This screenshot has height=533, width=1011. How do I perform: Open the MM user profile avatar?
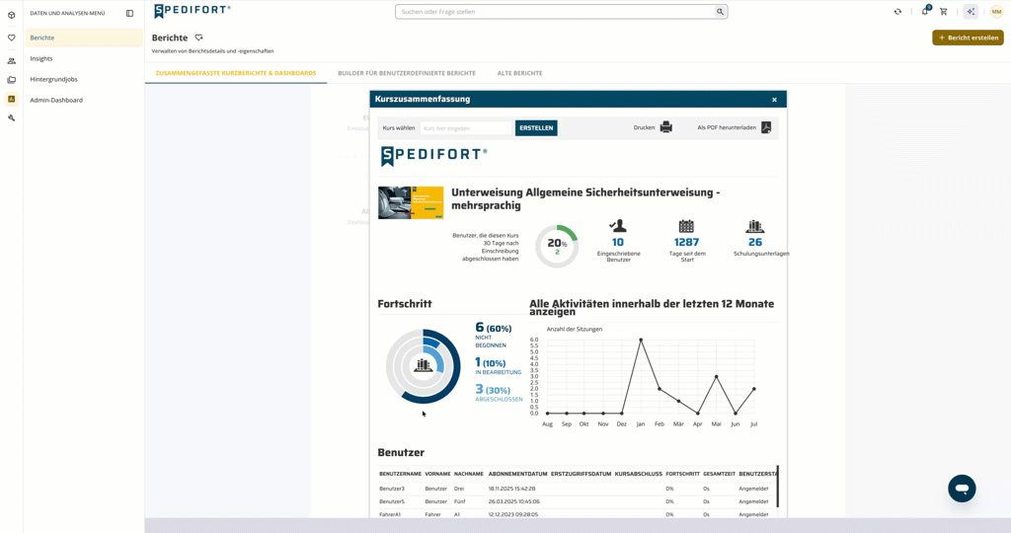tap(996, 12)
